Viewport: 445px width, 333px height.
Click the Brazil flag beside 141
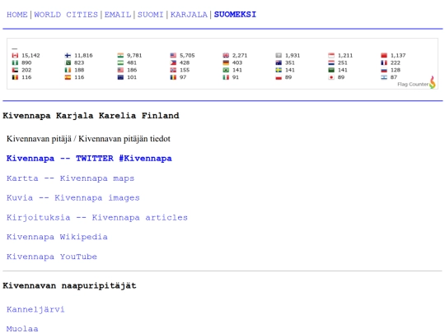click(226, 70)
